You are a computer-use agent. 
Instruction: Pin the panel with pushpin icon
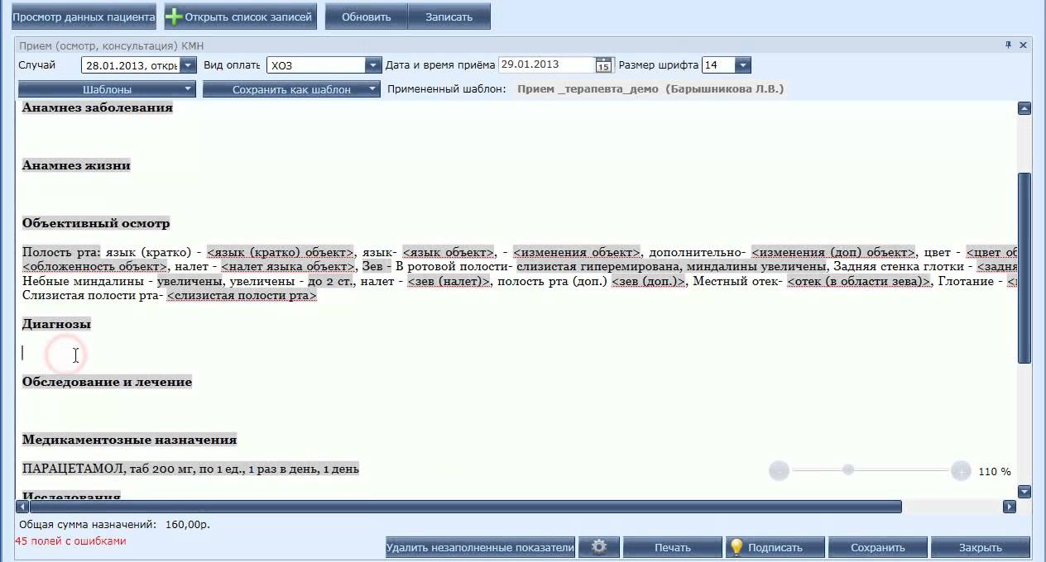(x=1009, y=45)
